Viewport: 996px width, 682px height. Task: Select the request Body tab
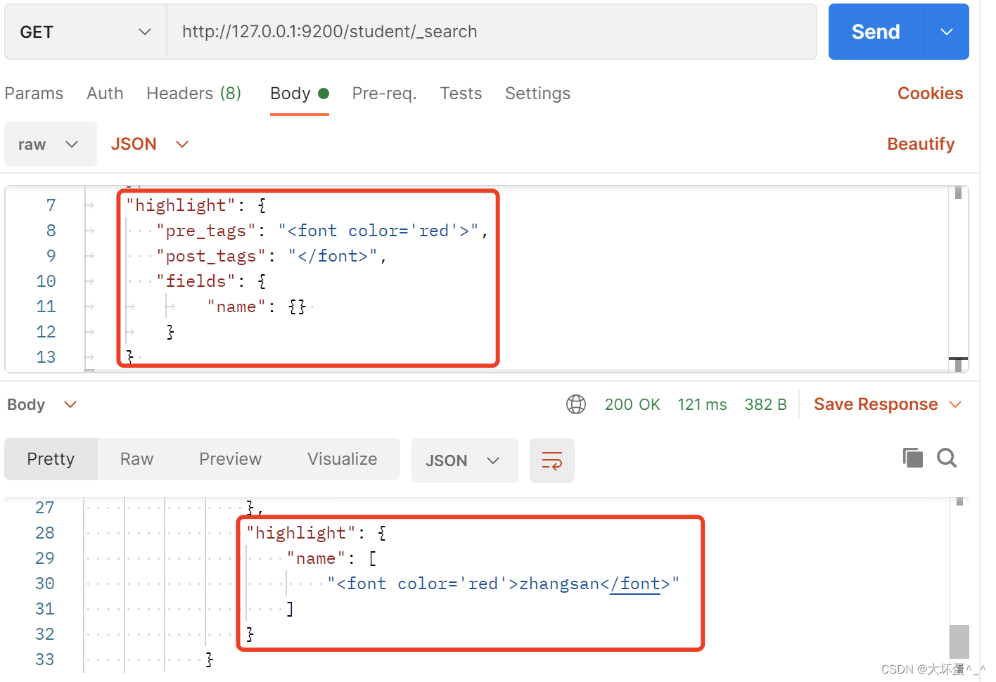click(300, 94)
